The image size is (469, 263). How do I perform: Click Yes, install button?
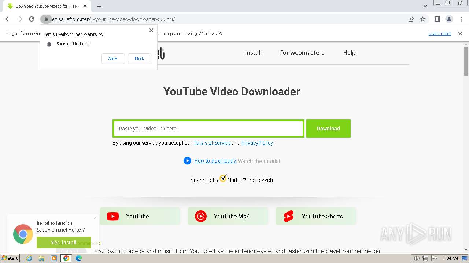(64, 243)
